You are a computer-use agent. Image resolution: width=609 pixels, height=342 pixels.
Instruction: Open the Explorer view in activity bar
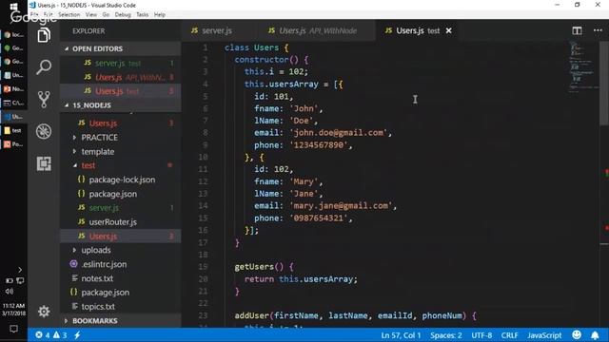point(44,35)
